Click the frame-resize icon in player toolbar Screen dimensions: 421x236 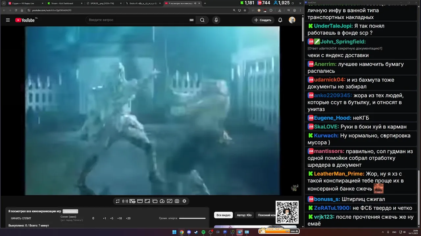[147, 201]
